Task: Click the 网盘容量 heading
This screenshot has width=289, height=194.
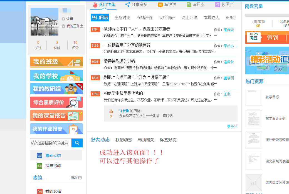Action: pyautogui.click(x=254, y=7)
